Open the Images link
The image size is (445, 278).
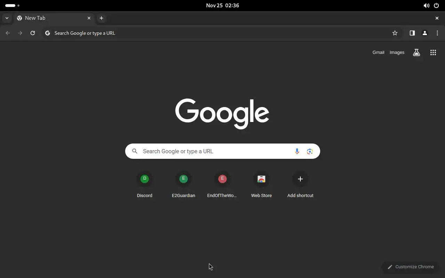[397, 52]
